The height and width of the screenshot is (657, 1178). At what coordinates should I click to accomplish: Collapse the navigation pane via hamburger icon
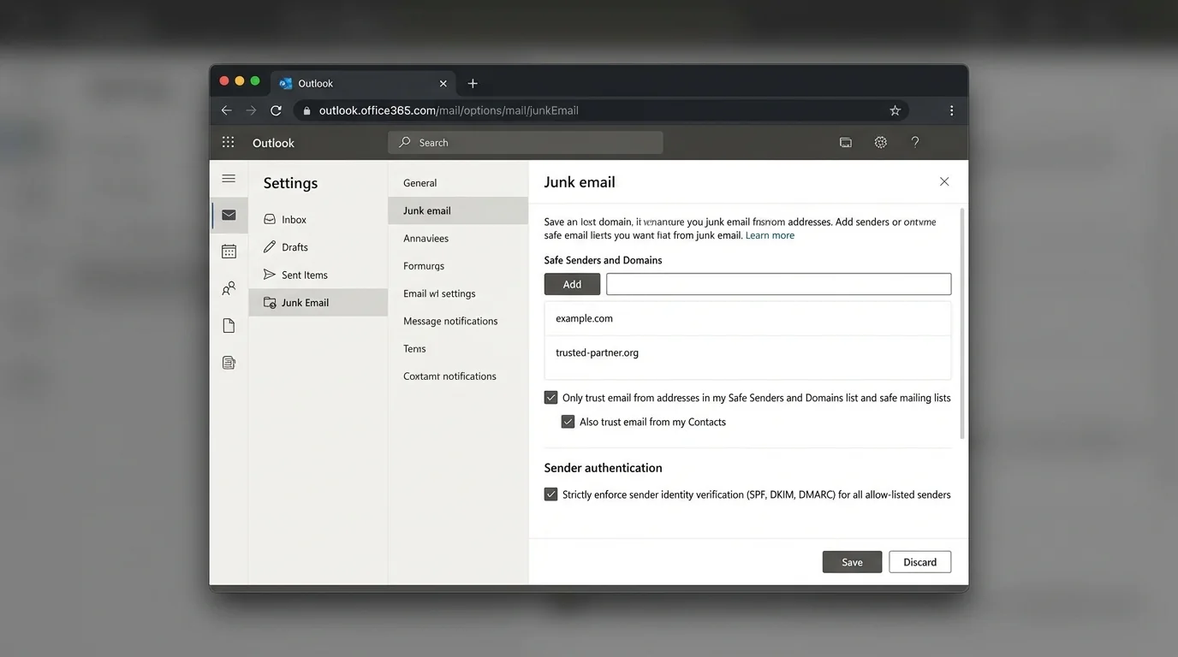point(229,179)
